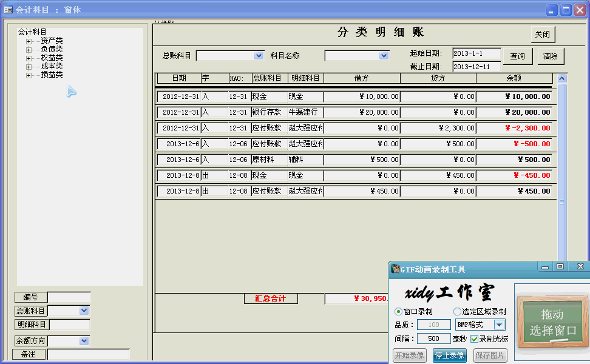The height and width of the screenshot is (364, 590).
Task: Open the BMP格式 format dropdown
Action: (x=499, y=325)
